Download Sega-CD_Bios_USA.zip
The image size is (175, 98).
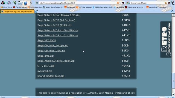coord(51,51)
